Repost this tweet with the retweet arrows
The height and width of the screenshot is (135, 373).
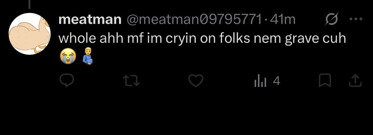pos(132,81)
